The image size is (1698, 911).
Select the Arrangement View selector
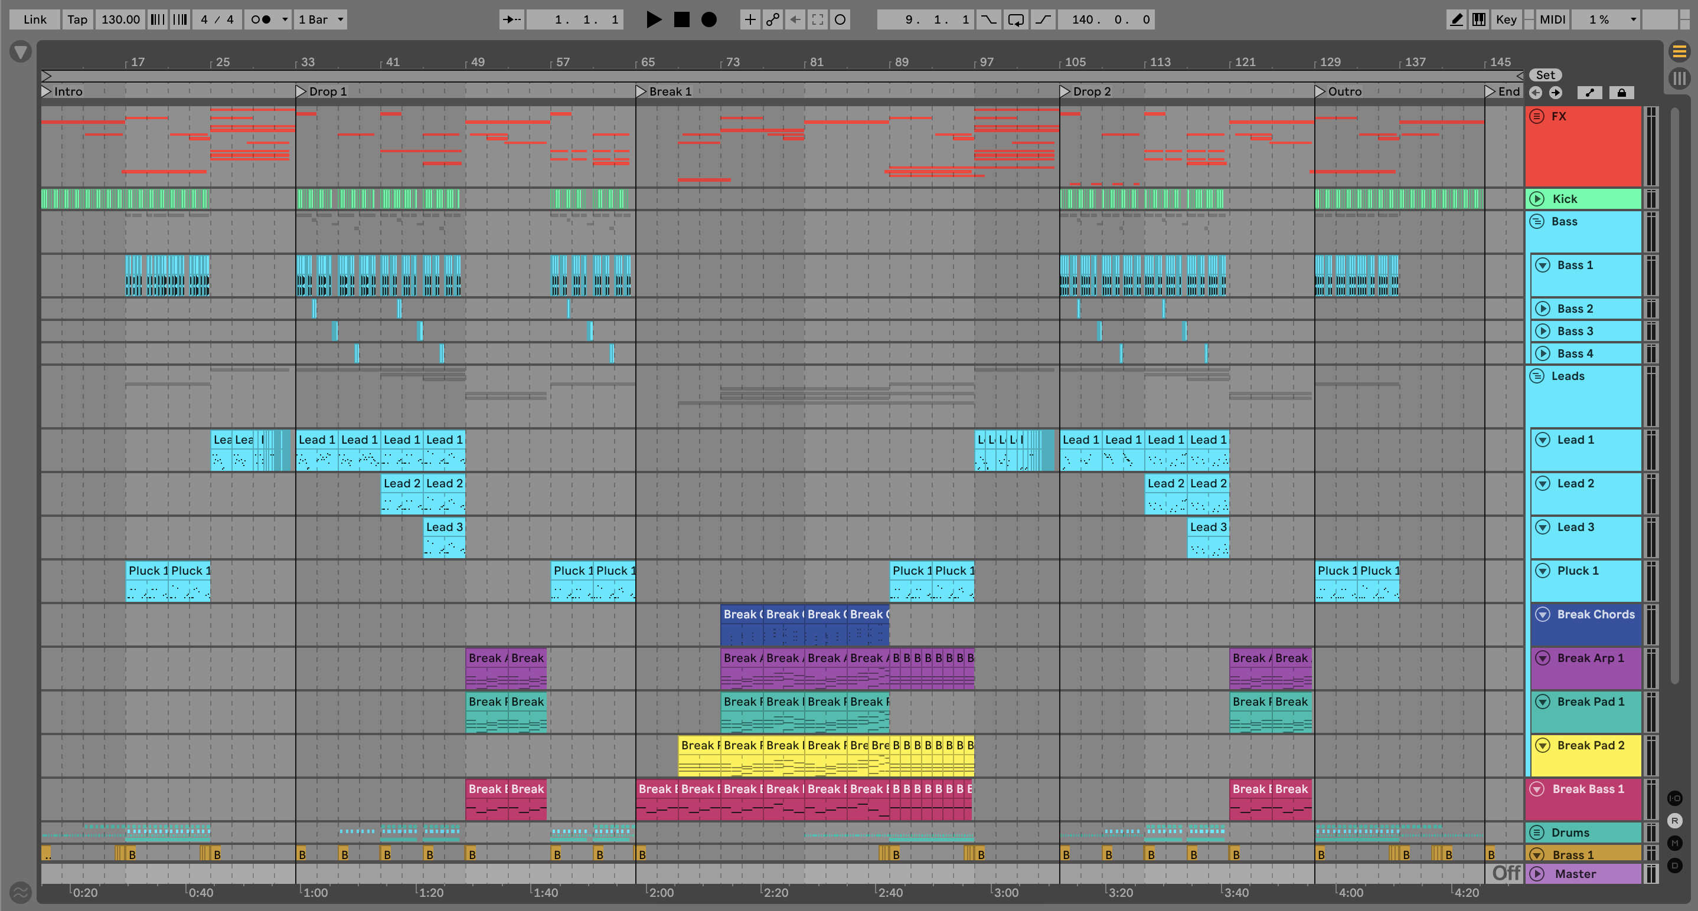tap(1679, 51)
